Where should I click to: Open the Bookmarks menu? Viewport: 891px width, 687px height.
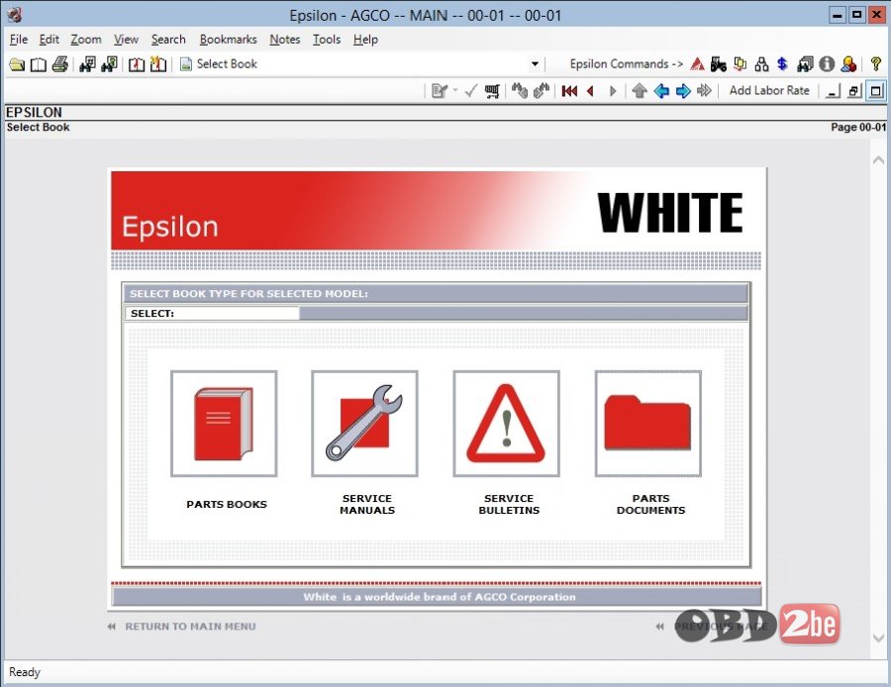[x=228, y=40]
